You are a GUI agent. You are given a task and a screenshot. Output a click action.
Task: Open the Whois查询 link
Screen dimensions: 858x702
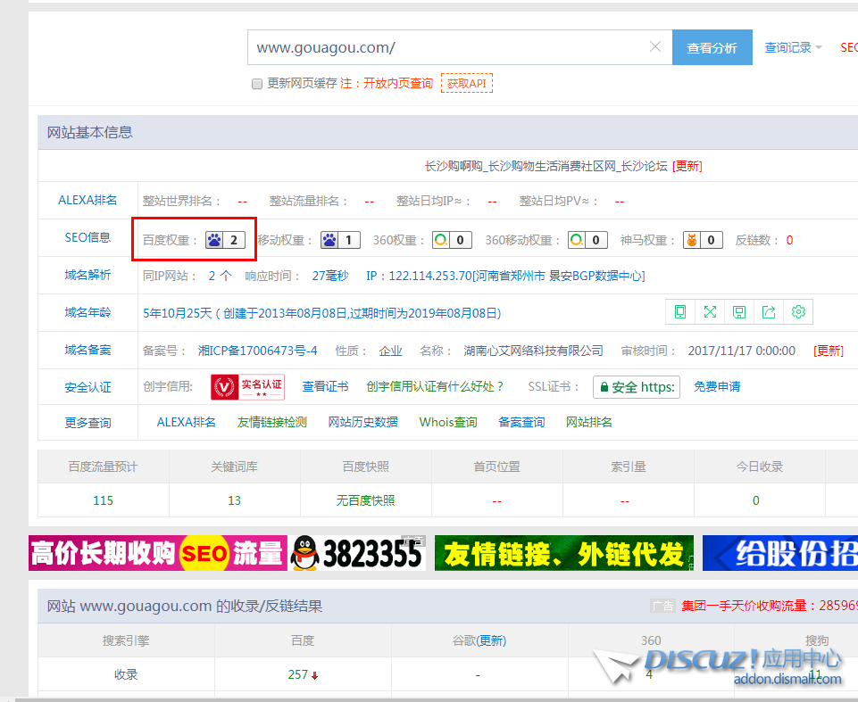(x=448, y=422)
